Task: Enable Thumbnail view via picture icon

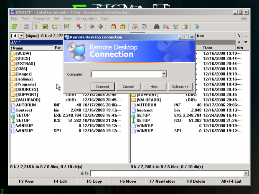Action: point(45,27)
